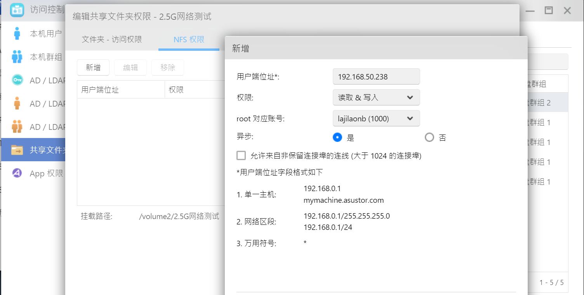Click the App 权限 purple icon
Image resolution: width=584 pixels, height=295 pixels.
(17, 173)
